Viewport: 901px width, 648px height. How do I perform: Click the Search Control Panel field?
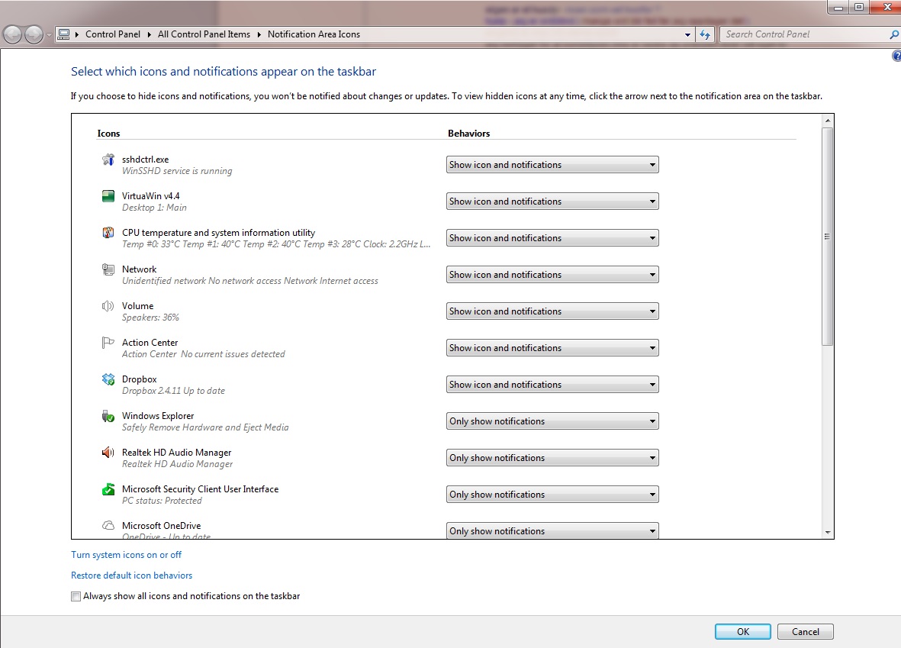[x=804, y=34]
